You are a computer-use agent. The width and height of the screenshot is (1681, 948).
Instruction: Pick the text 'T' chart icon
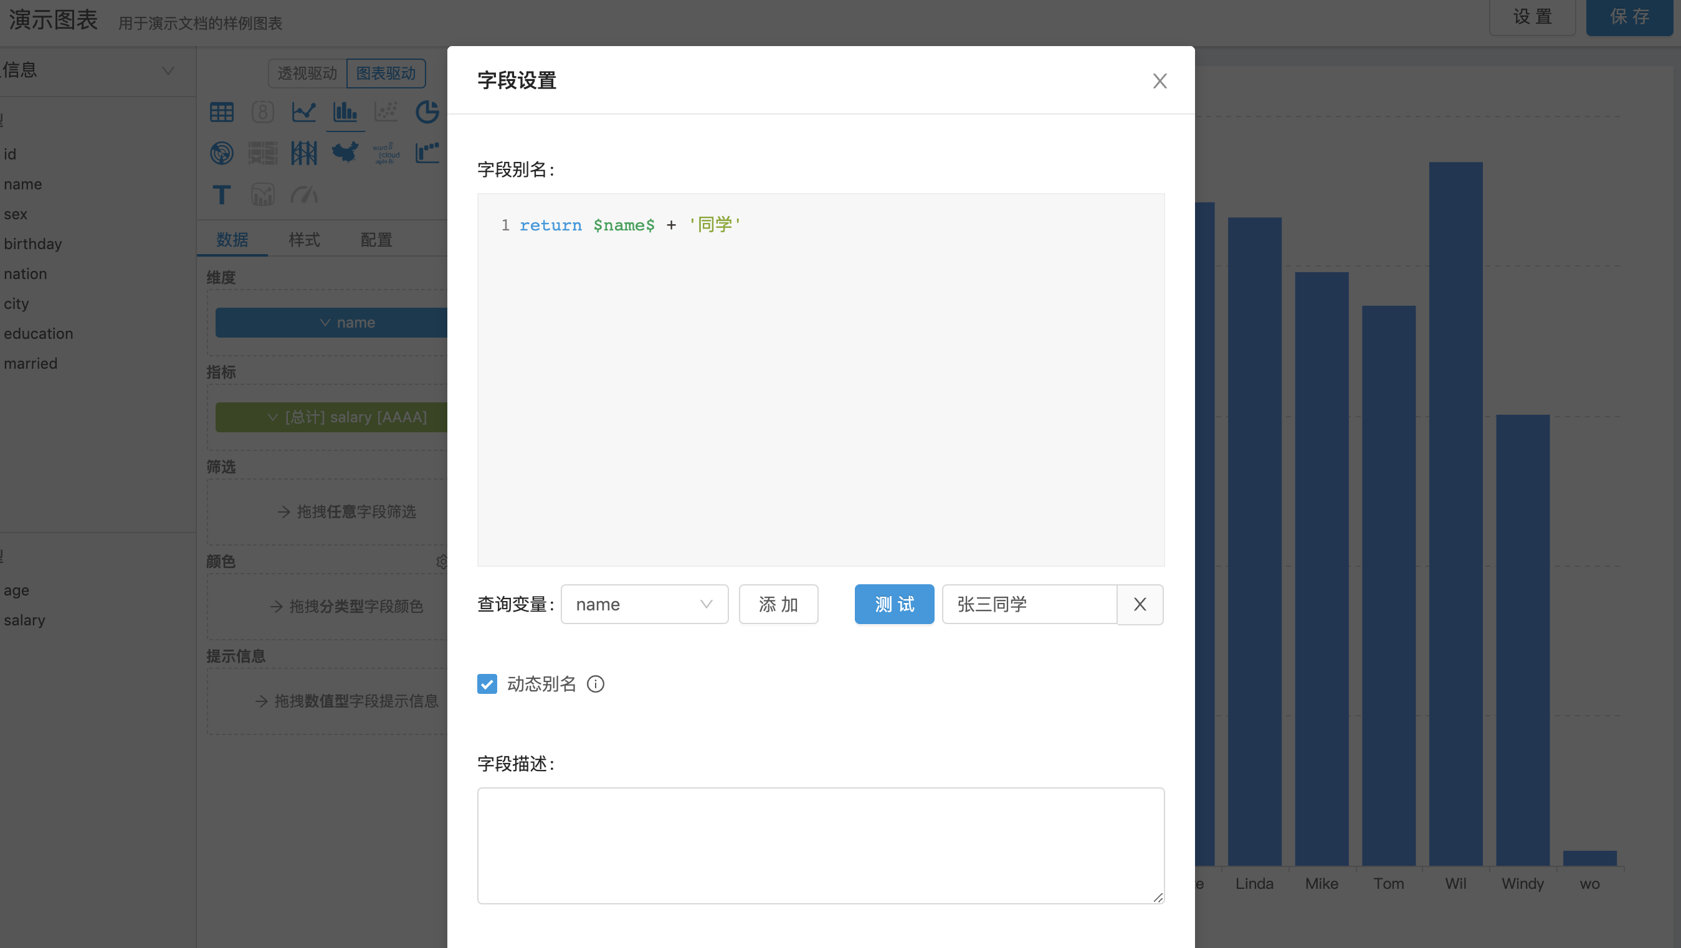221,194
